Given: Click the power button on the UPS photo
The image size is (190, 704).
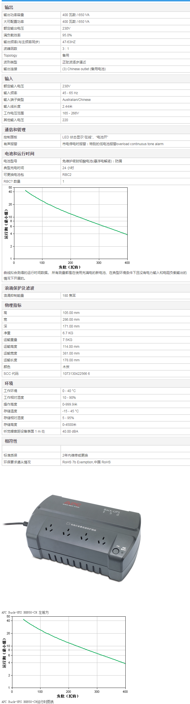Looking at the screenshot, I should coord(116,551).
